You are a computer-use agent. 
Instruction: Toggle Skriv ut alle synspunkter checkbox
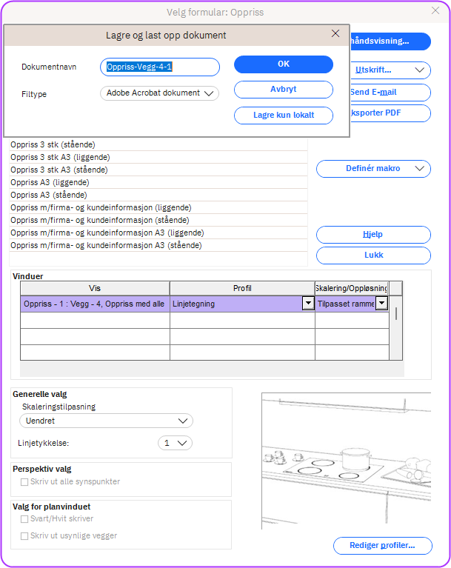[x=25, y=482]
